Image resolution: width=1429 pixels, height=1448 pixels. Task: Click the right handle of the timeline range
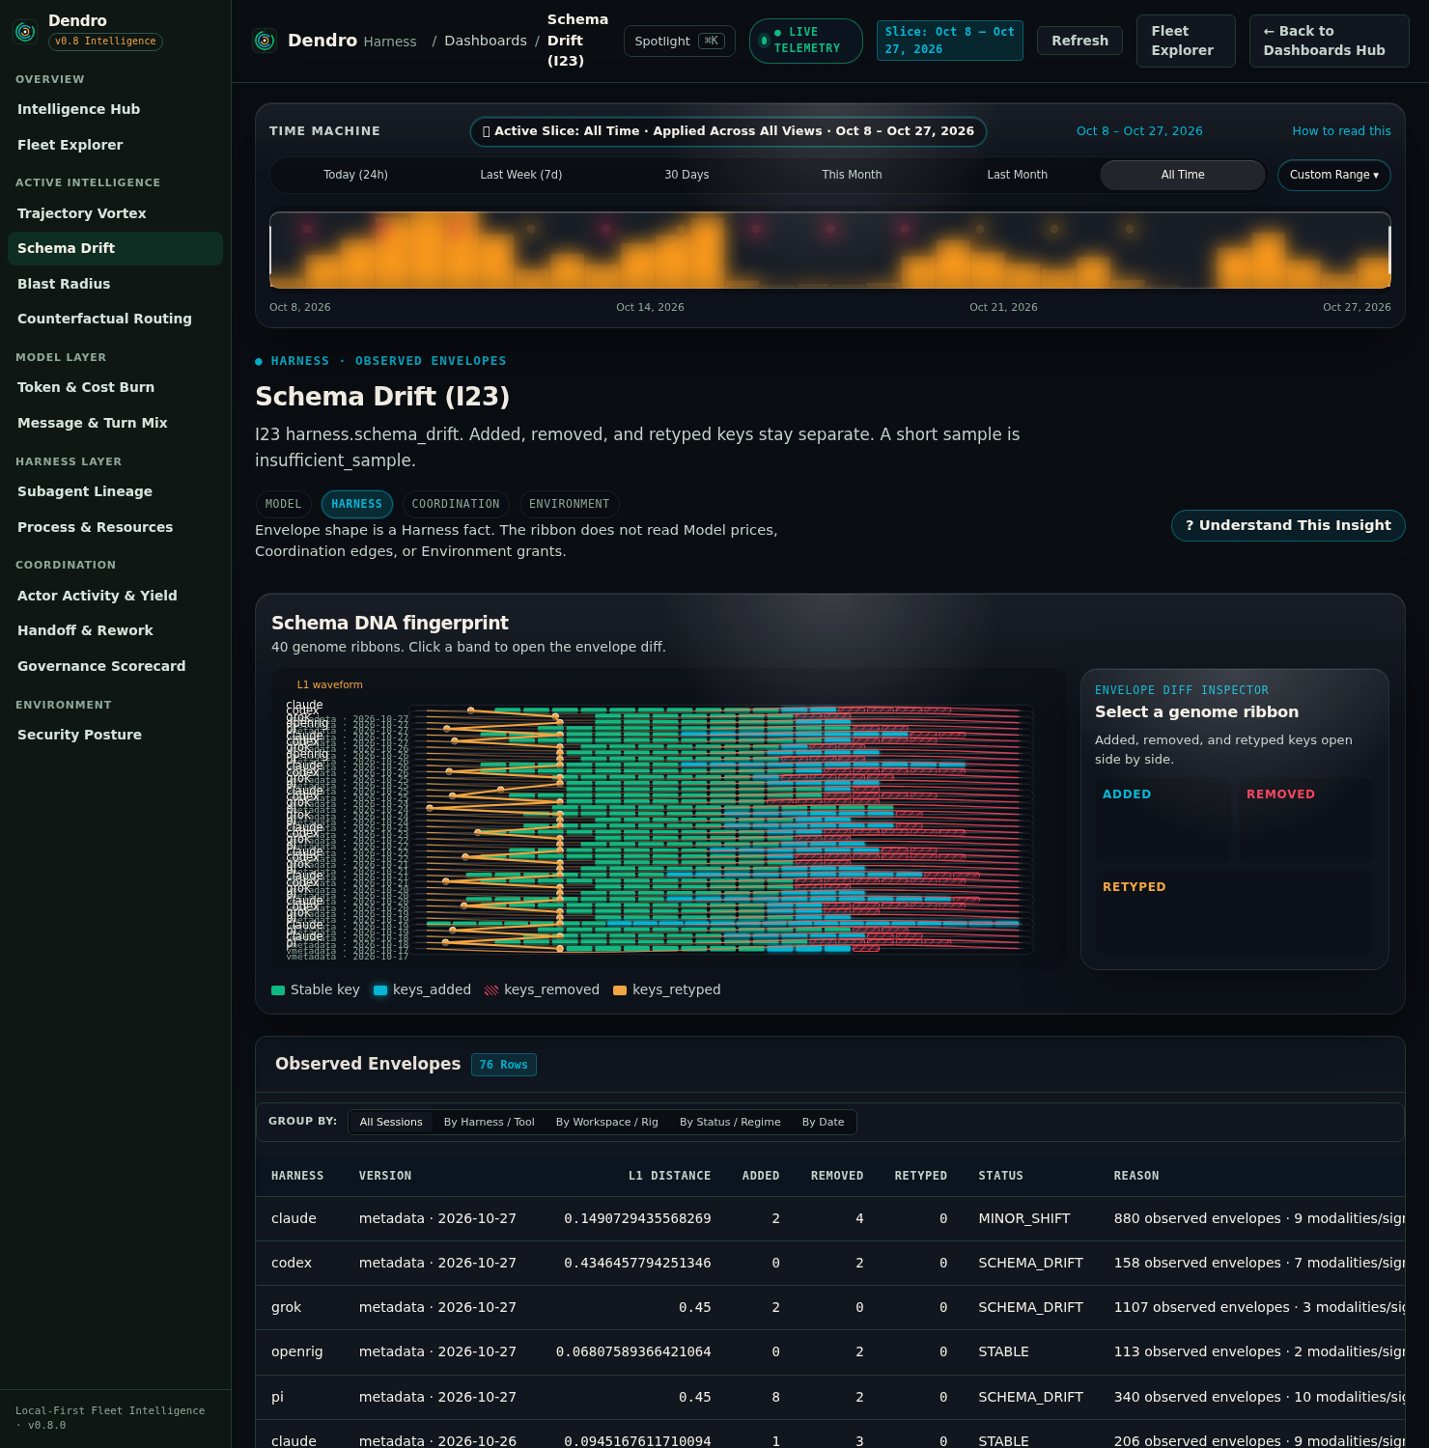[x=1389, y=250]
